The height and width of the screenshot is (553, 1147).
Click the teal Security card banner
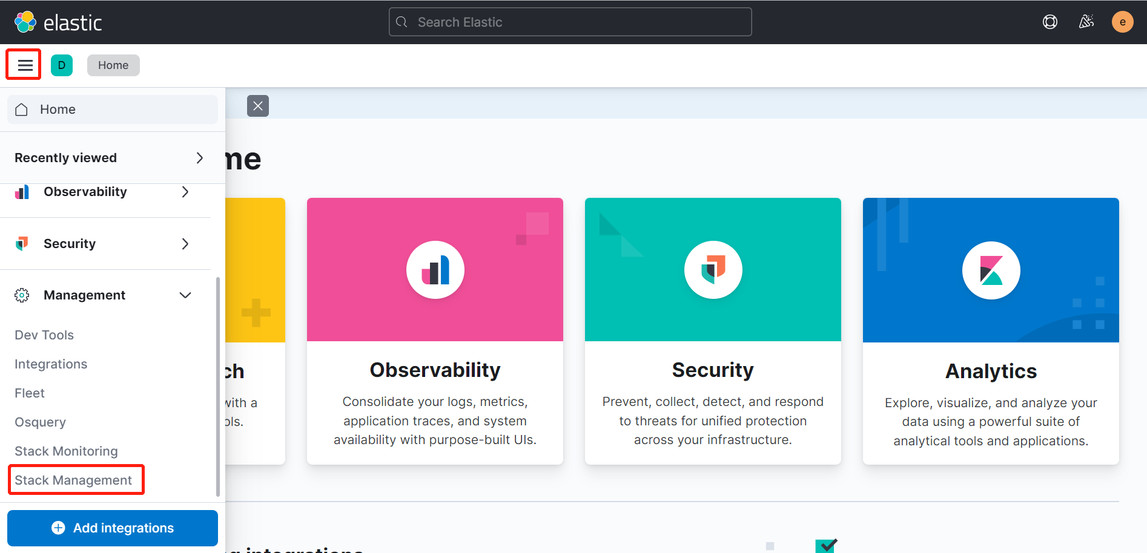coord(713,270)
